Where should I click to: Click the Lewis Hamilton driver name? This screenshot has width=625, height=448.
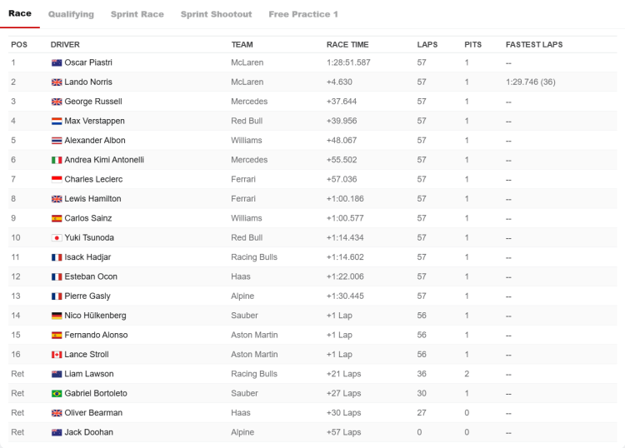point(92,199)
